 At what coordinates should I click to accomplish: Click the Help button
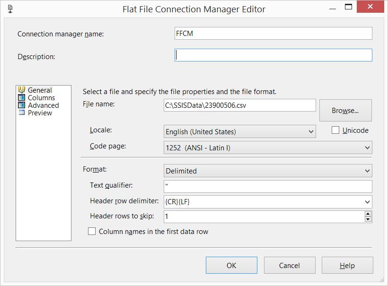(347, 265)
